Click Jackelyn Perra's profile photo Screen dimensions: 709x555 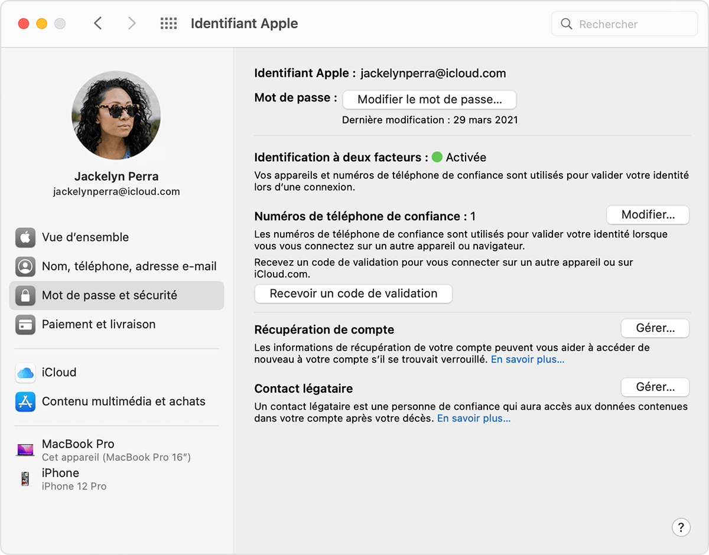click(x=116, y=116)
